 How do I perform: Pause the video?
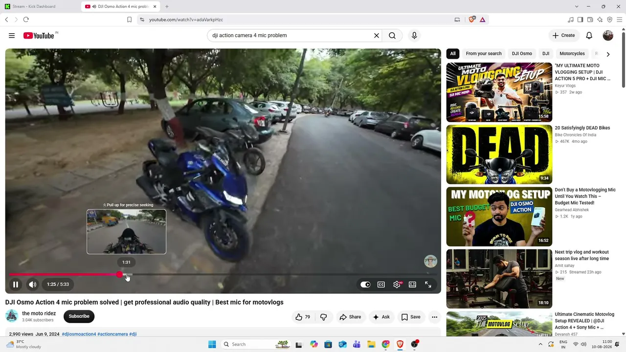[x=16, y=285]
